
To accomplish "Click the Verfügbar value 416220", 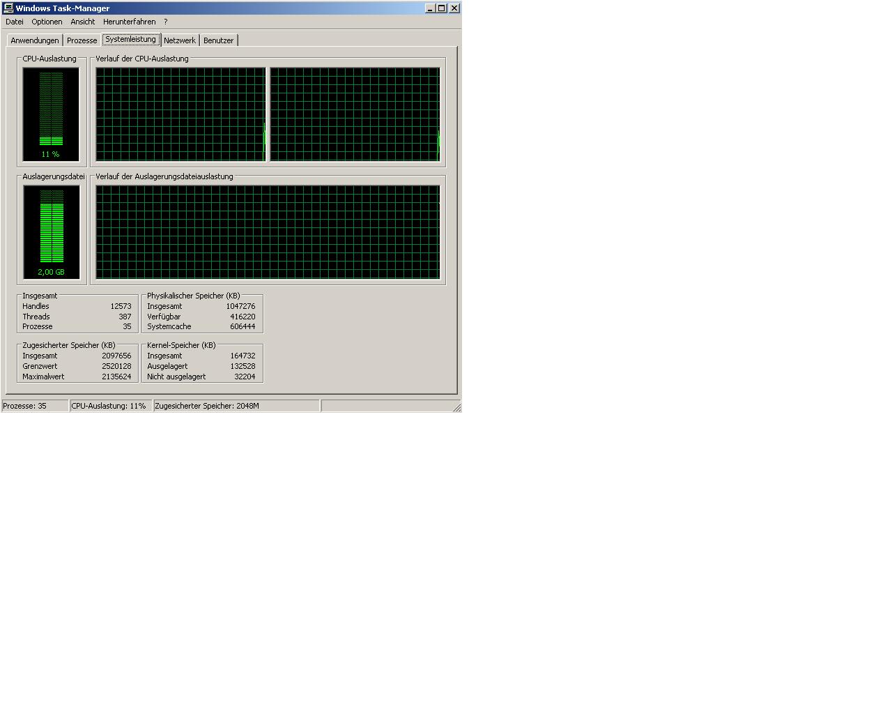I will coord(243,317).
